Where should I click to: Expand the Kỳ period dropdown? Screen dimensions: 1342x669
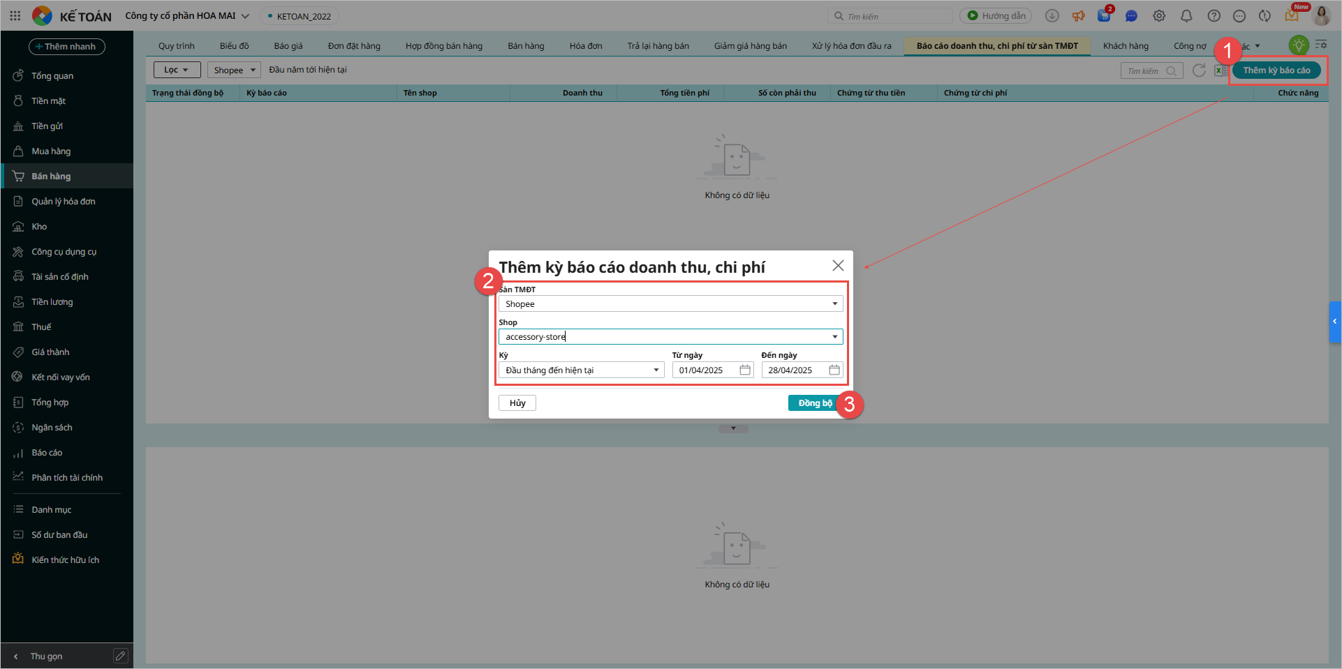click(x=656, y=370)
